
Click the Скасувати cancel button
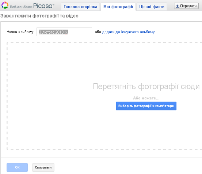[43, 167]
